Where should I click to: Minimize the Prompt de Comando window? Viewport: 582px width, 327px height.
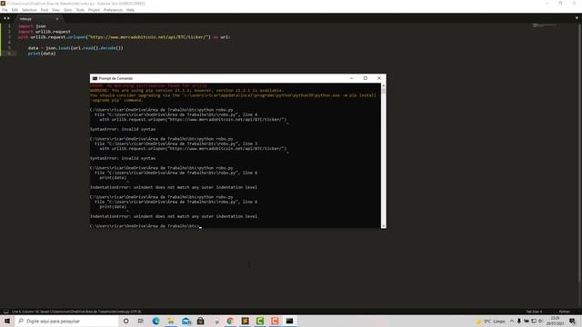pos(352,78)
